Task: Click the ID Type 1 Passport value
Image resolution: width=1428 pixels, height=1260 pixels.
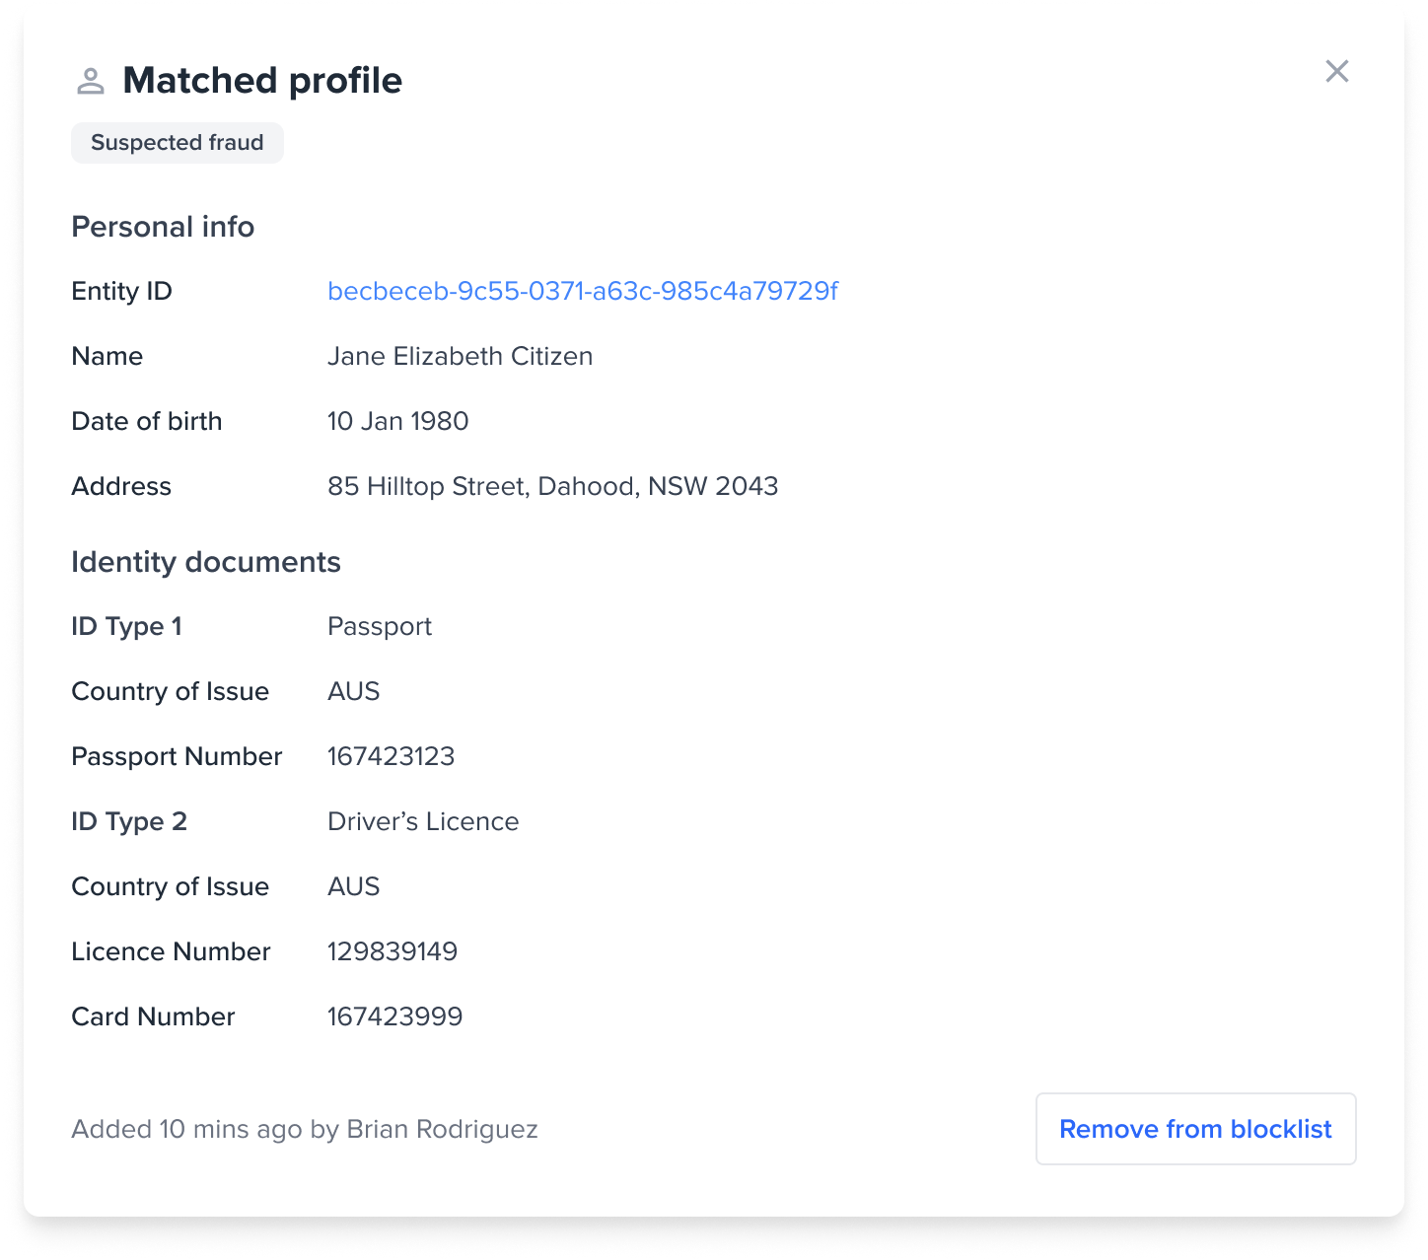Action: click(x=380, y=626)
